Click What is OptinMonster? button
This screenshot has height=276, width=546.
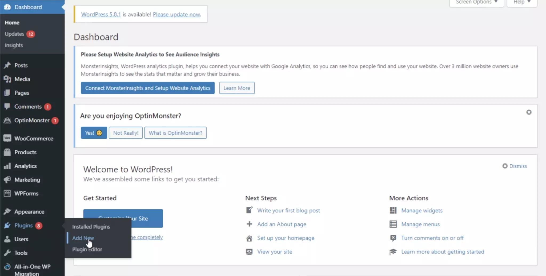(x=175, y=133)
